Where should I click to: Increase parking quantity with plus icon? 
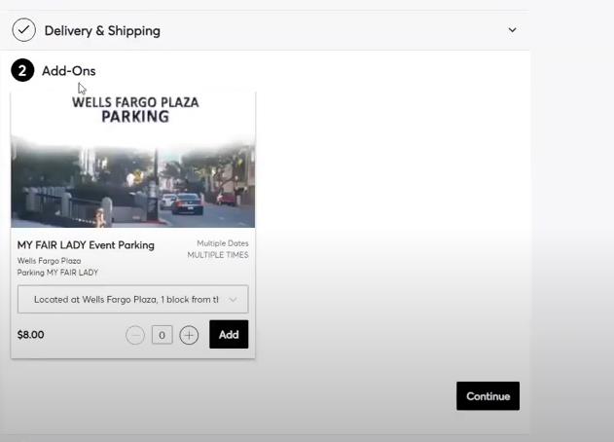point(189,335)
